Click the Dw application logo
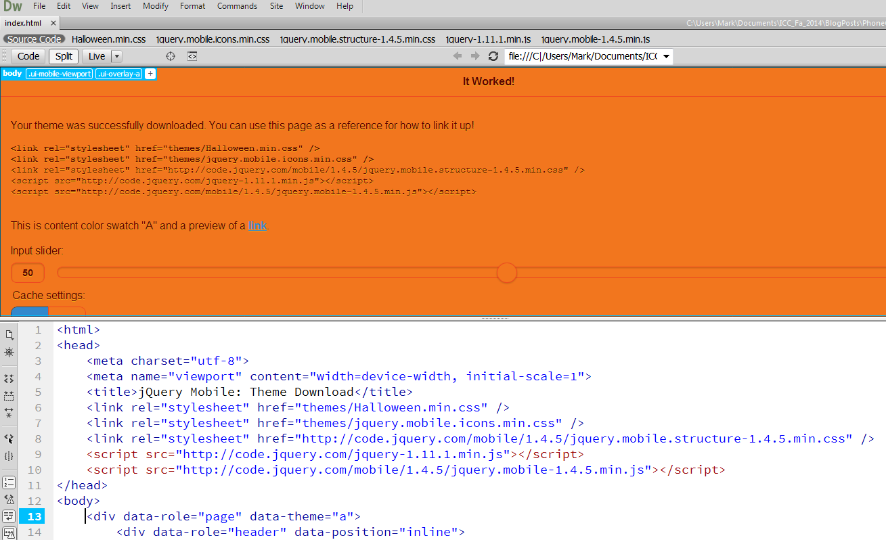886x540 pixels. click(12, 7)
